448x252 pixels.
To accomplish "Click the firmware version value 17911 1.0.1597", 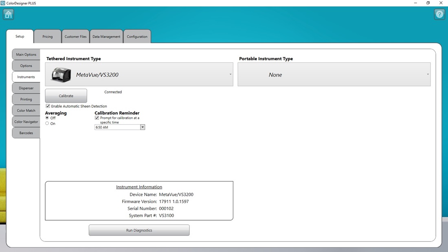I will pyautogui.click(x=174, y=202).
